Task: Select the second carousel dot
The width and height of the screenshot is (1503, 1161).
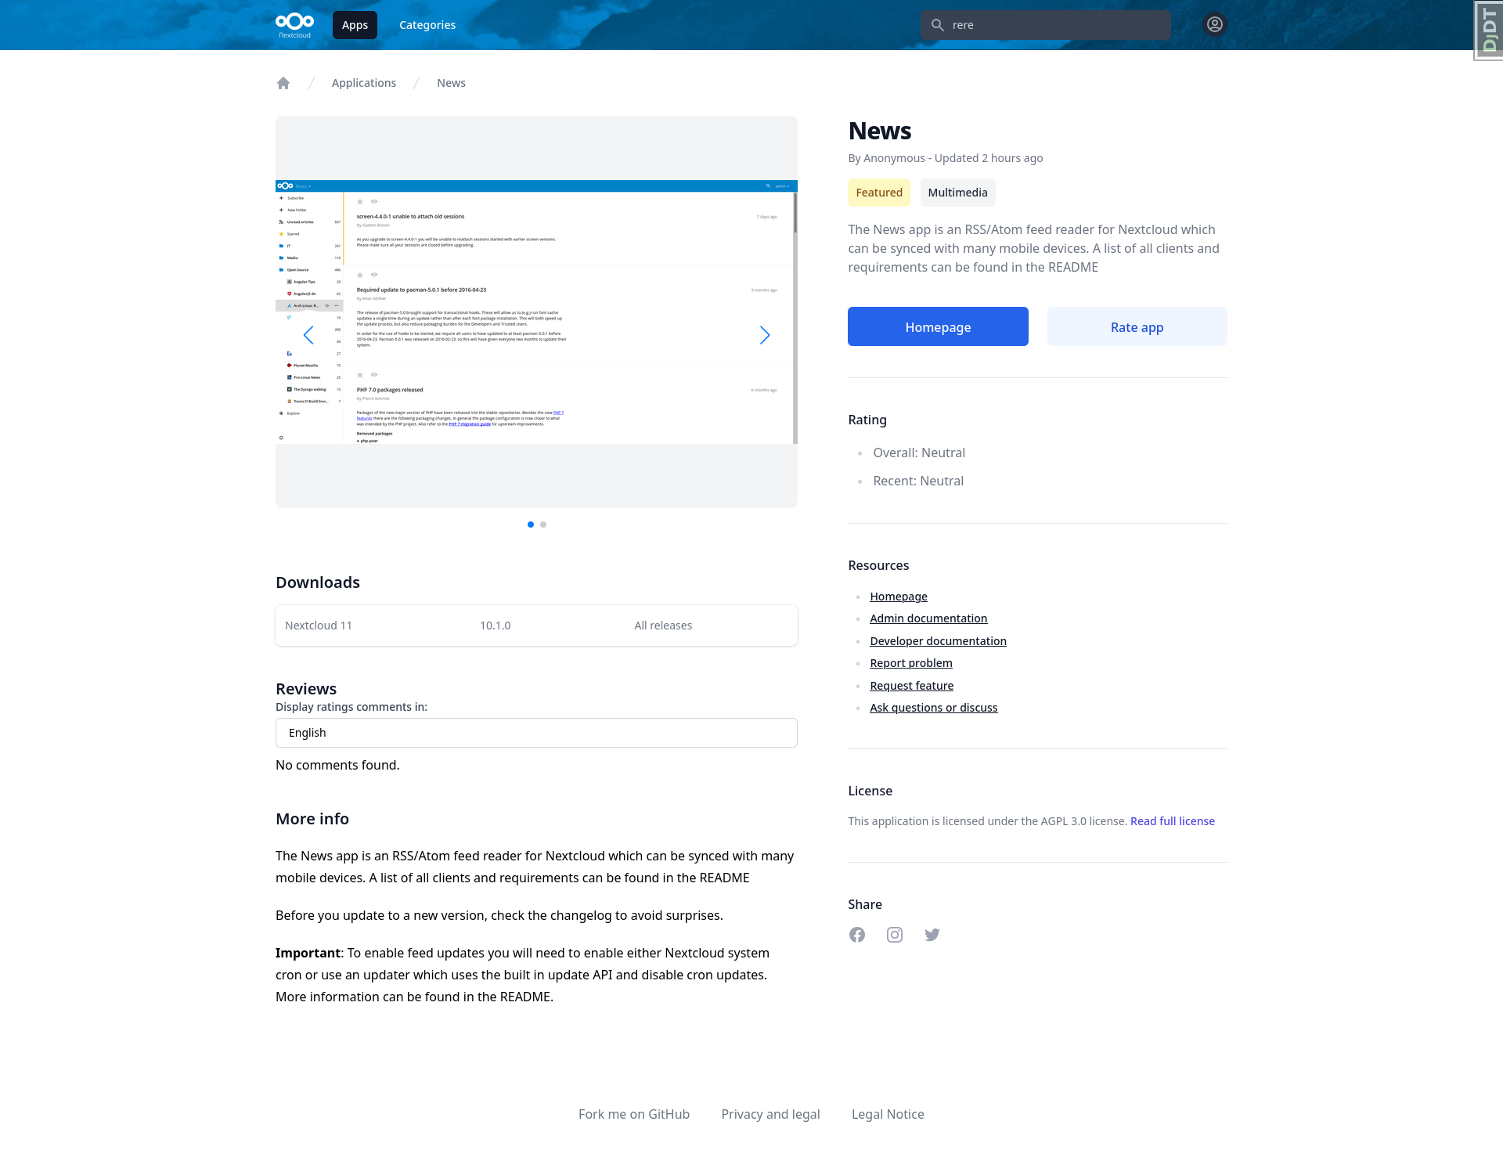Action: [x=543, y=525]
